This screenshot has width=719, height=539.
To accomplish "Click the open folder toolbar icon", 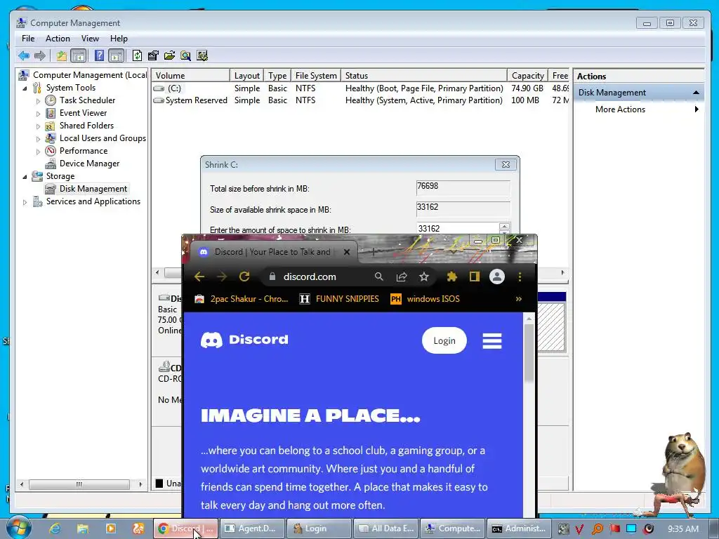I will click(x=169, y=56).
